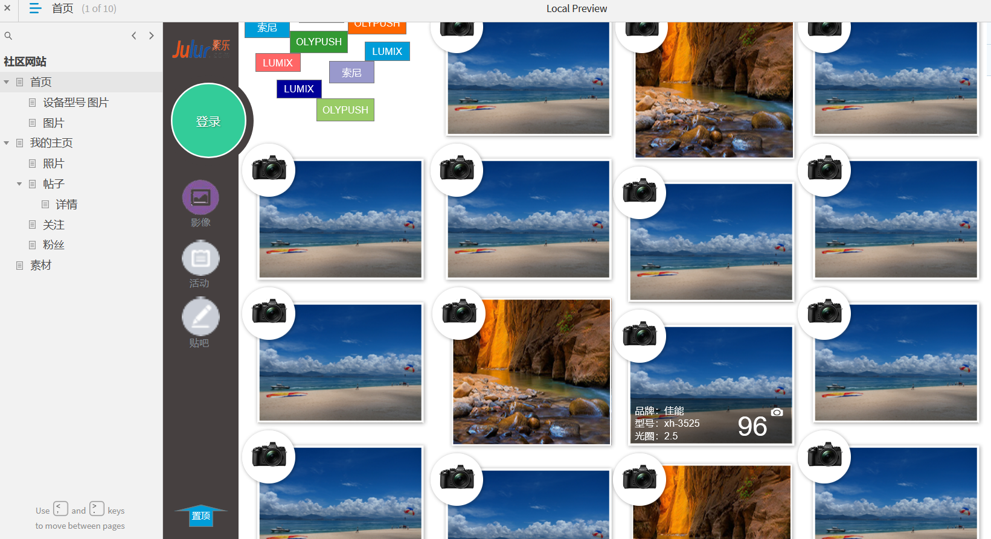This screenshot has height=539, width=991.
Task: Open the pages menu hamburger icon
Action: (35, 8)
